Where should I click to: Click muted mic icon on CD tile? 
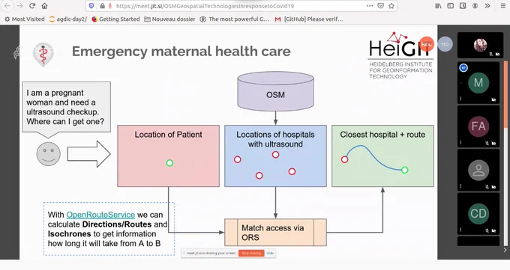pos(487,230)
